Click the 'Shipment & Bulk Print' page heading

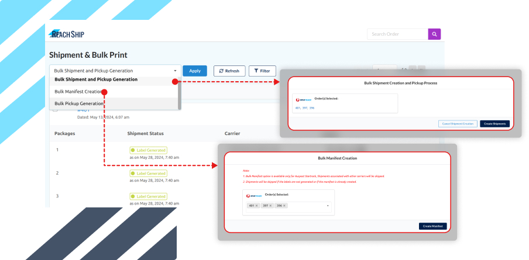tap(88, 55)
